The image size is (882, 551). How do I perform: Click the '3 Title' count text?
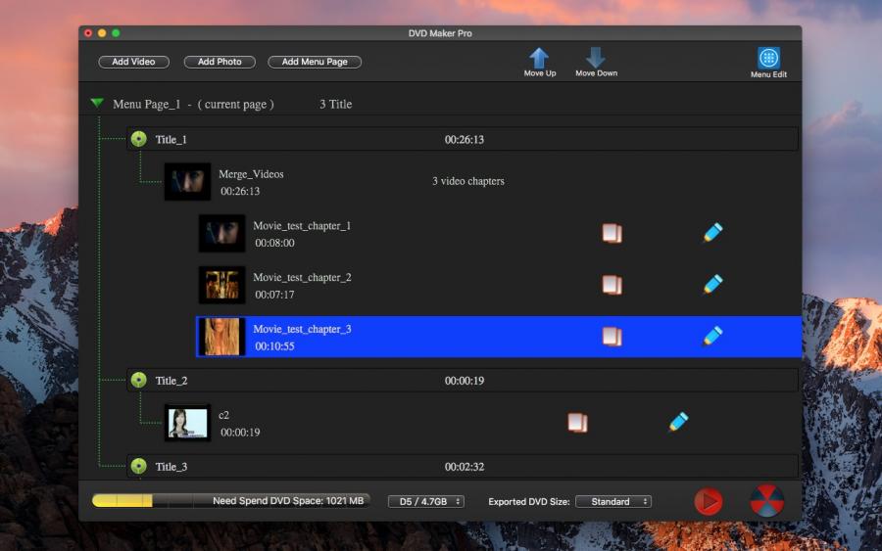[x=335, y=104]
